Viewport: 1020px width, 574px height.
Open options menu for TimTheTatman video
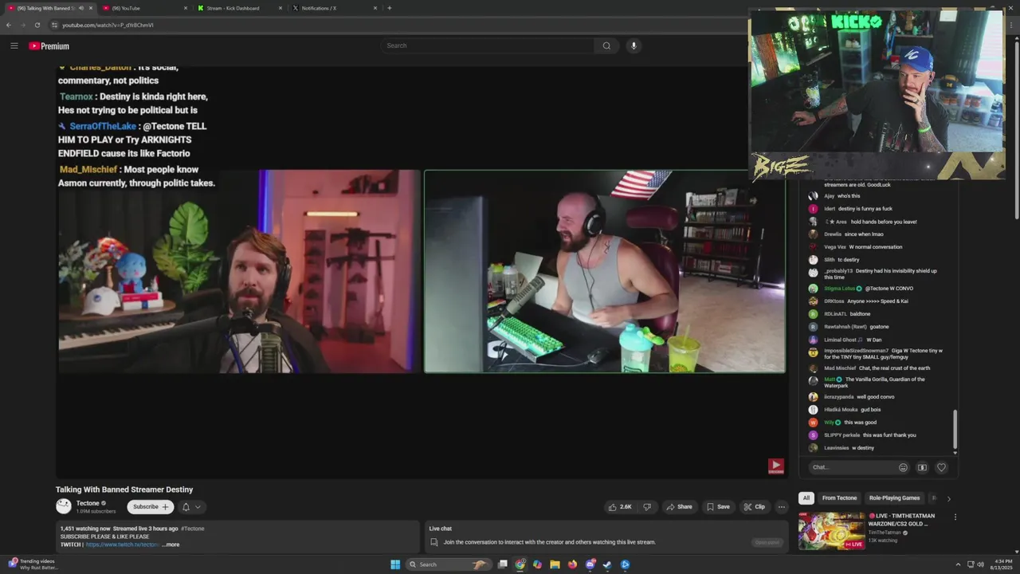(955, 517)
